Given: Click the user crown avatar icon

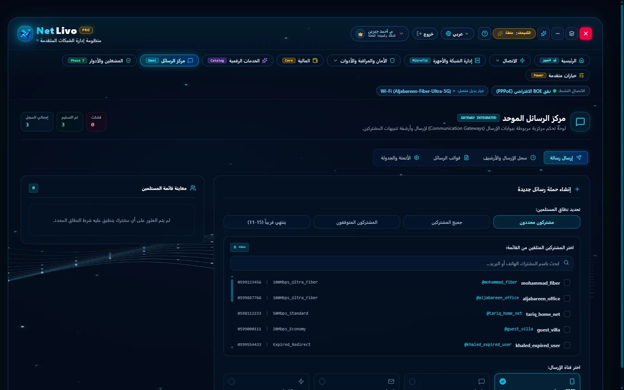Looking at the screenshot, I should point(360,34).
